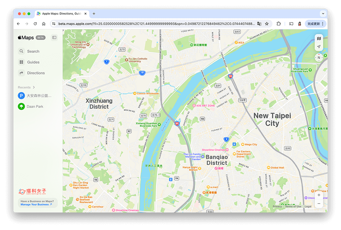Click the cast media icon
341x230 pixels.
click(291, 24)
